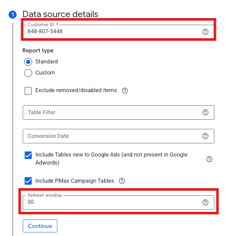Image resolution: width=227 pixels, height=236 pixels.
Task: Focus the Customer ID field
Action: 118,31
